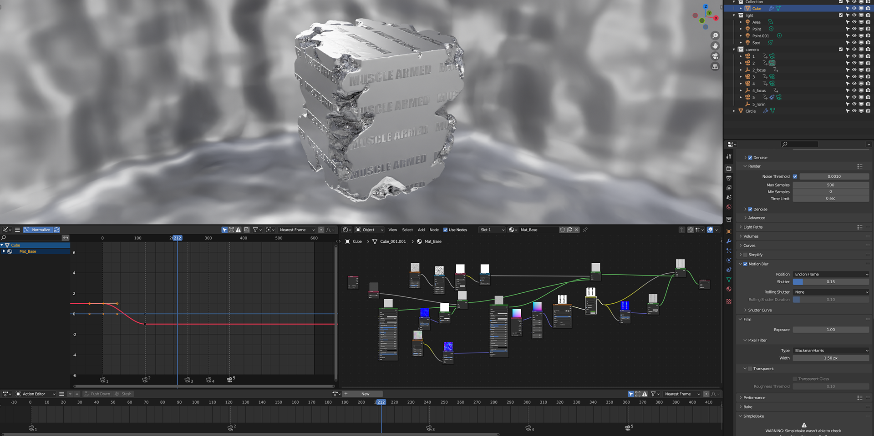Open the Action Editor mode dropdown

tap(36, 394)
